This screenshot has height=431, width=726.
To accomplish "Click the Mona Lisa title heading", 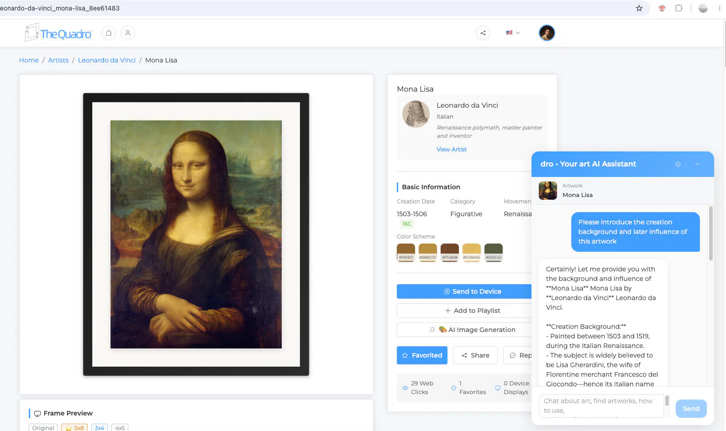I will (415, 89).
